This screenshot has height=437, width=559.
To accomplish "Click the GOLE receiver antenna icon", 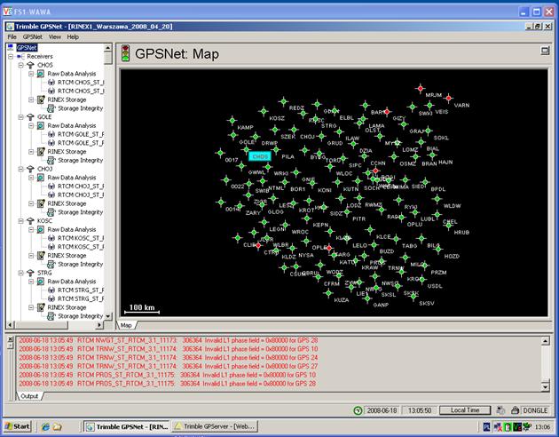I will click(x=31, y=117).
